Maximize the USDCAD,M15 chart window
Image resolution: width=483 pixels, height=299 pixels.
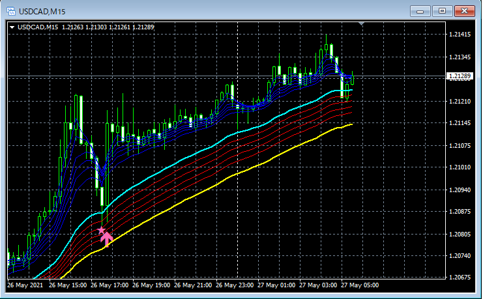442,11
